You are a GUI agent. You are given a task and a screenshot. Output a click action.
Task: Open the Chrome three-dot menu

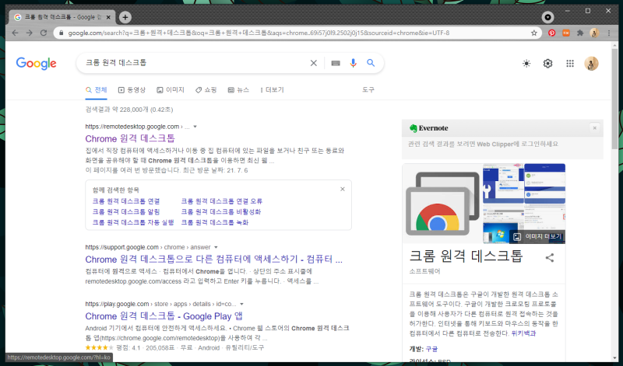[x=609, y=33]
